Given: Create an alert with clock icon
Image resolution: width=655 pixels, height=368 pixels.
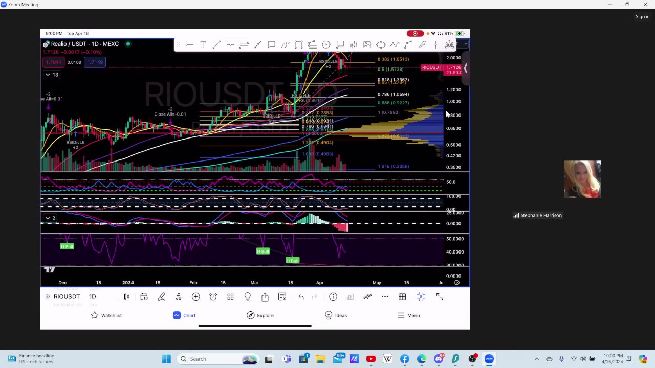Looking at the screenshot, I should point(213,297).
